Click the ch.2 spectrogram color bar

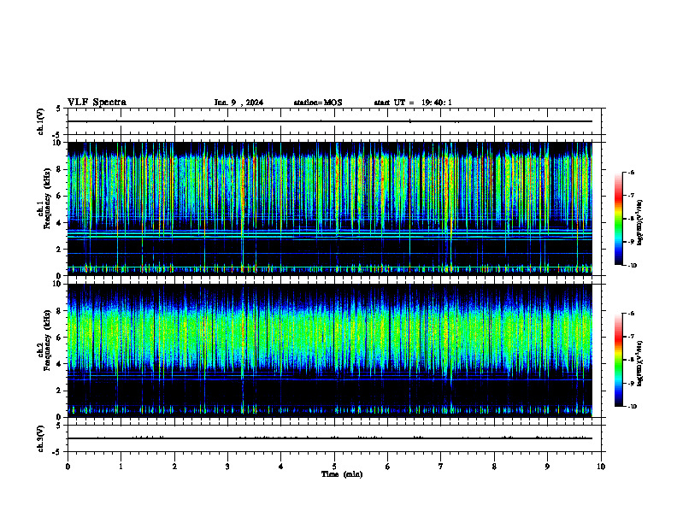point(618,360)
